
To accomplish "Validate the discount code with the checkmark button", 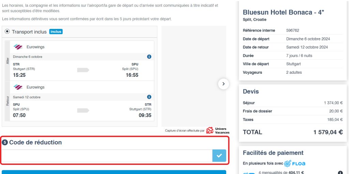I will pyautogui.click(x=219, y=156).
